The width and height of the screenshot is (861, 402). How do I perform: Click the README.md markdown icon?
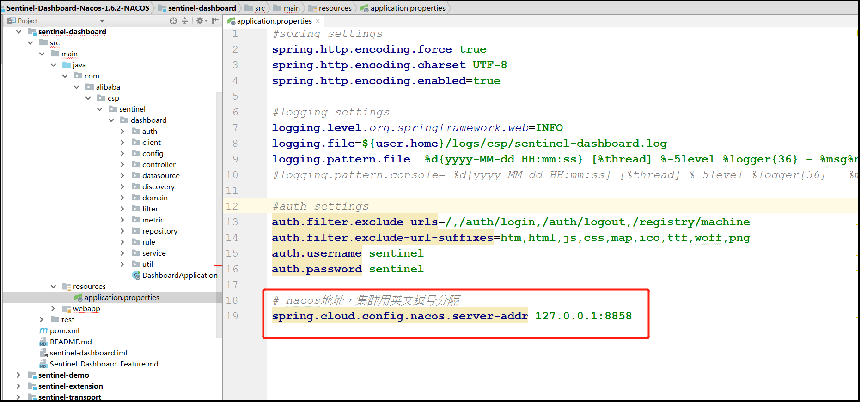point(43,342)
